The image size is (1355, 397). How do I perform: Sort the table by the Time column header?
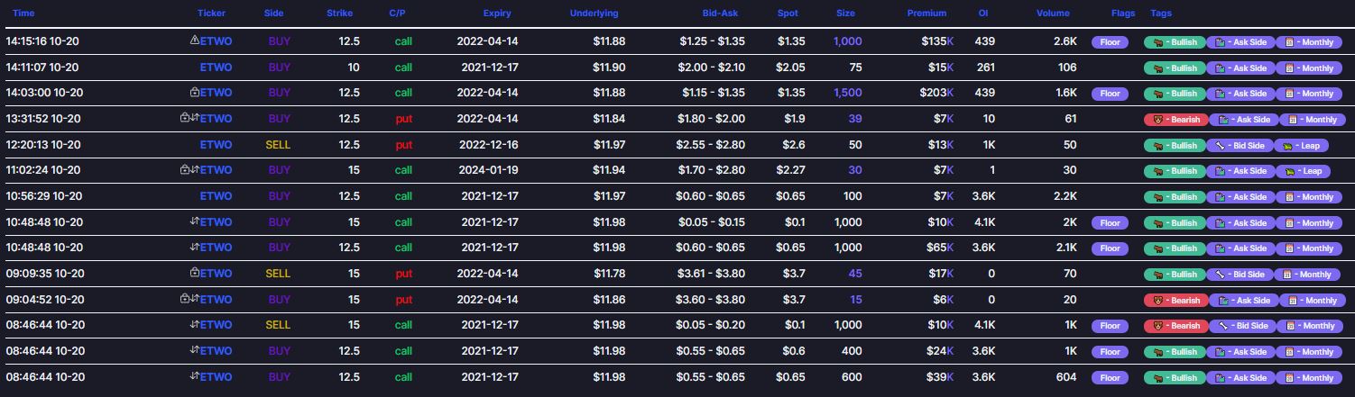24,14
